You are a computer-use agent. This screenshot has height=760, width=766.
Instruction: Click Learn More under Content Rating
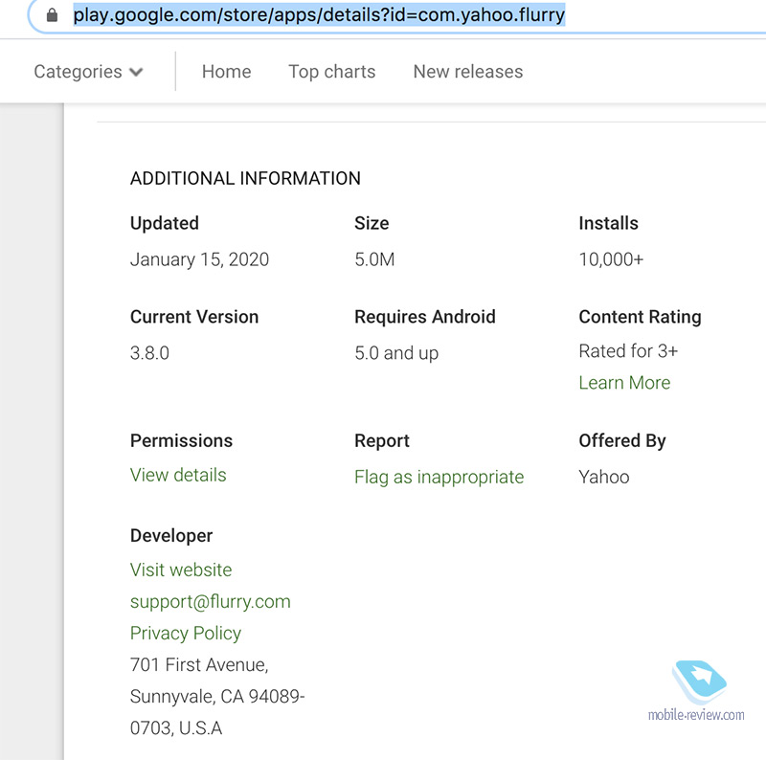pos(624,383)
